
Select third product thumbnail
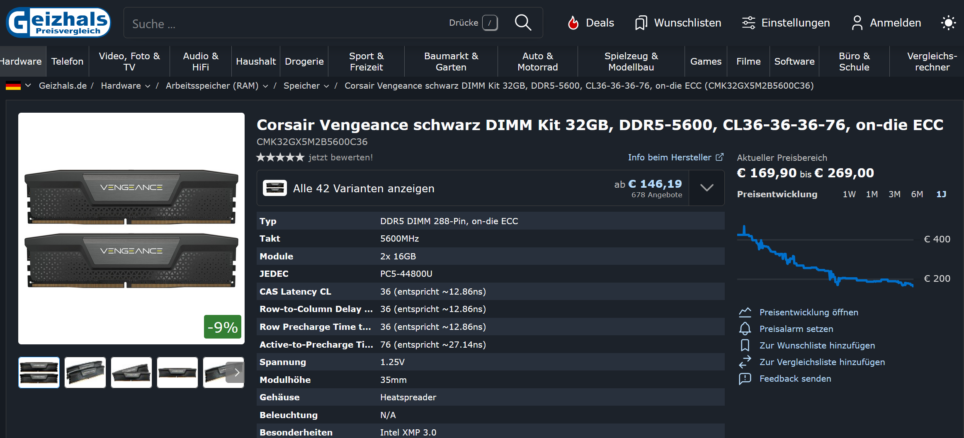click(131, 373)
